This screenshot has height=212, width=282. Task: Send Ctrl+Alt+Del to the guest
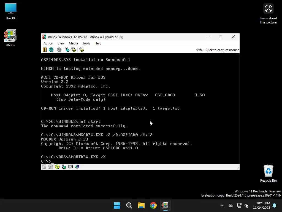tap(67, 50)
